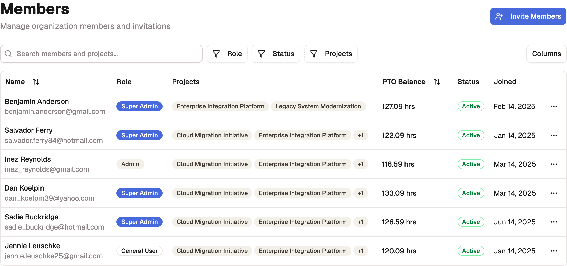
Task: Click the 127.09 hrs PTO balance
Action: click(x=398, y=106)
